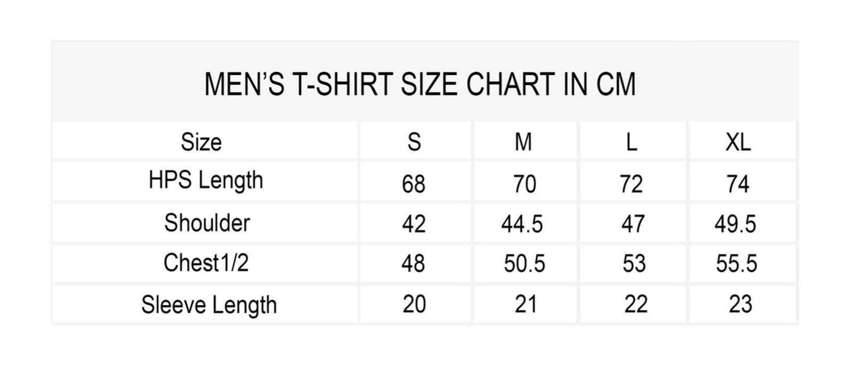
Task: Select Chest value 55.5 for XL
Action: [736, 264]
